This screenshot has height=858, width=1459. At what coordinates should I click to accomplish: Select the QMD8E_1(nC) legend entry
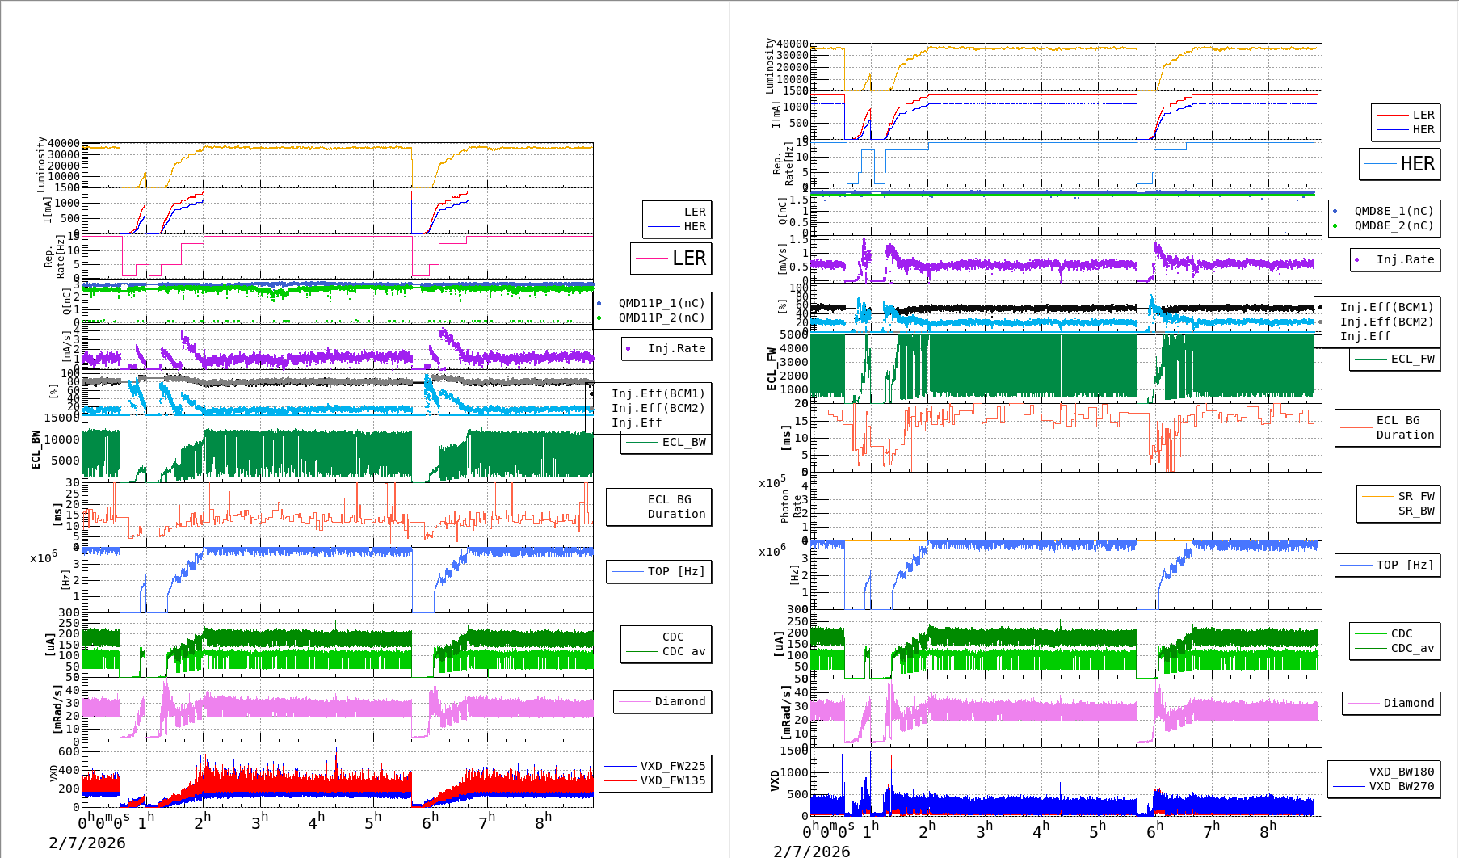point(1394,211)
